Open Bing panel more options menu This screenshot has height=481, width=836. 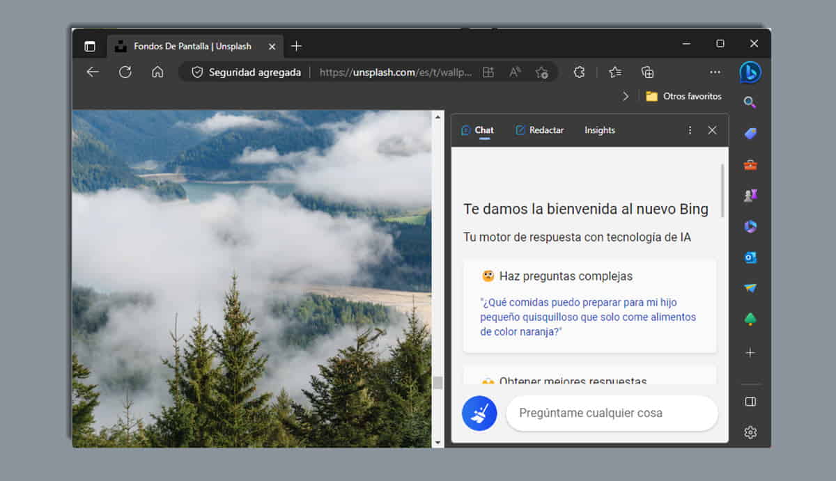pos(690,130)
